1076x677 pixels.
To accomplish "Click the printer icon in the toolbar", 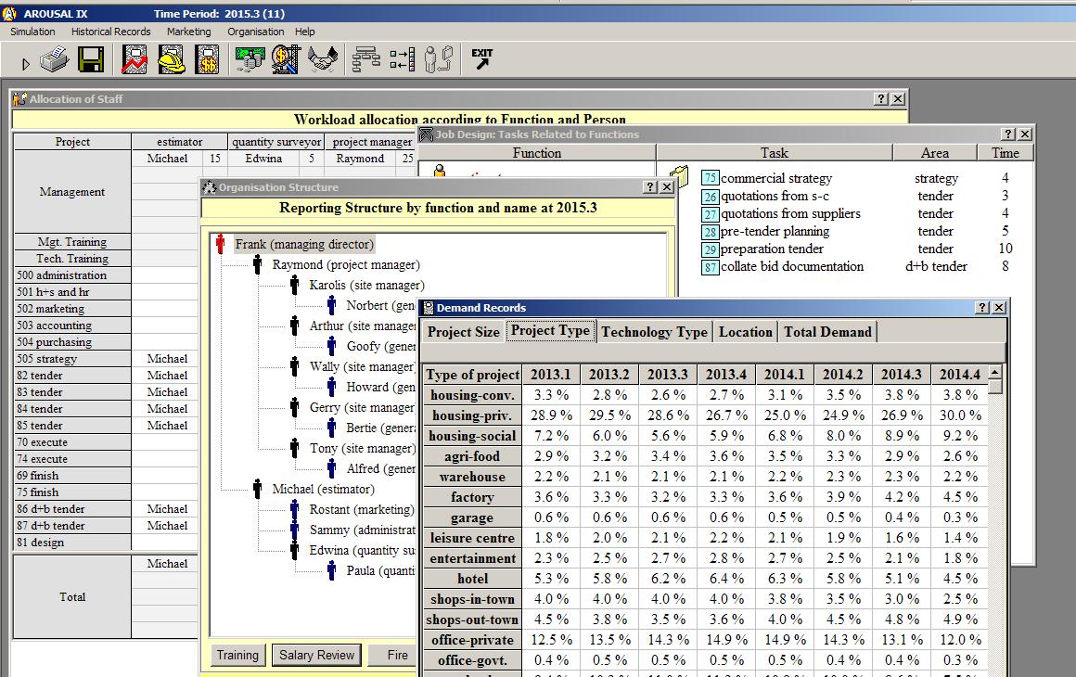I will 58,61.
